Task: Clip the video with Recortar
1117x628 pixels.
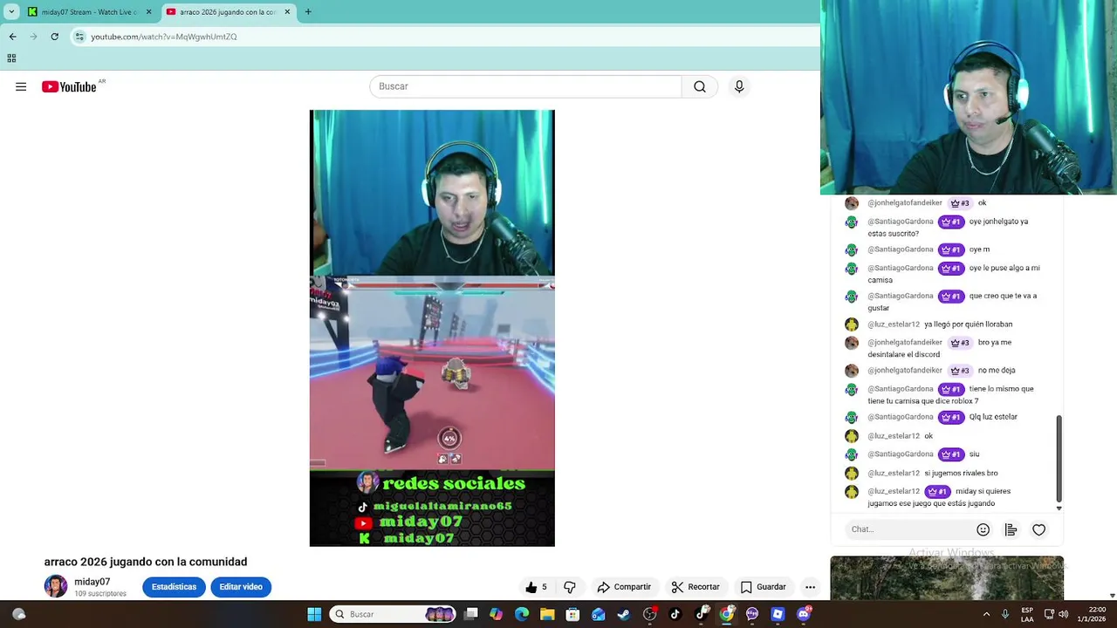Action: click(x=696, y=587)
